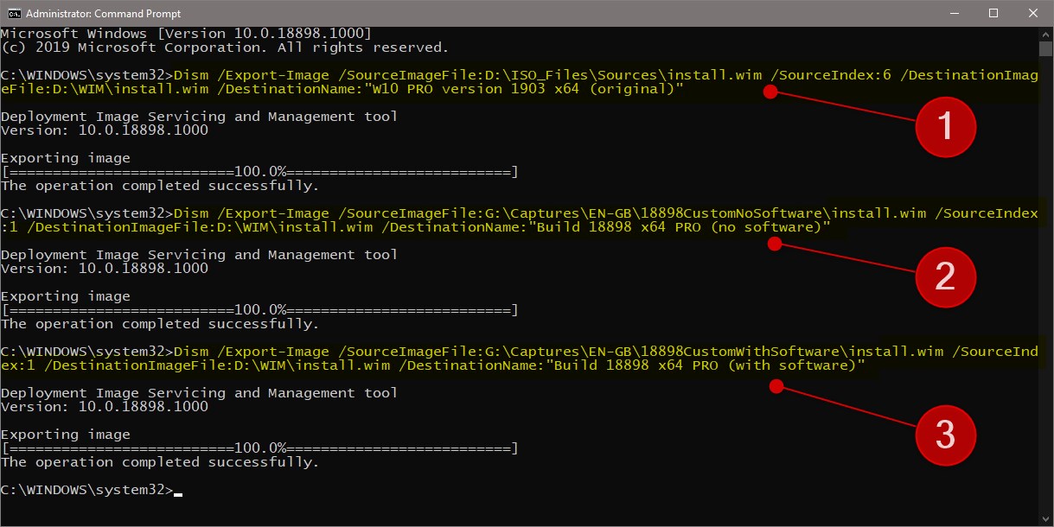Click the second Exporting image progress bar

pos(259,309)
